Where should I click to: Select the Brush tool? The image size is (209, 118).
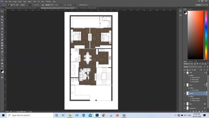(2, 31)
